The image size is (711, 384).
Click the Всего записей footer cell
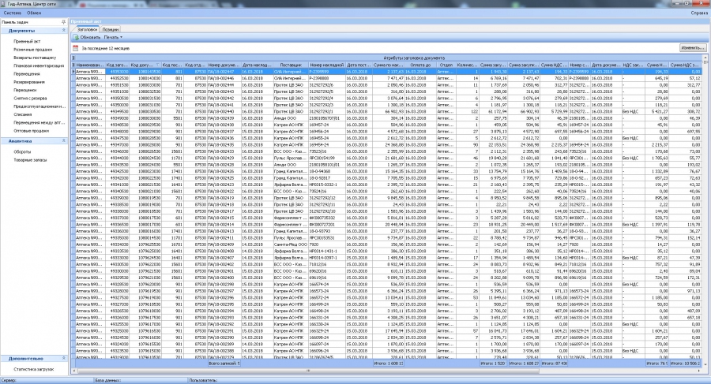point(224,363)
